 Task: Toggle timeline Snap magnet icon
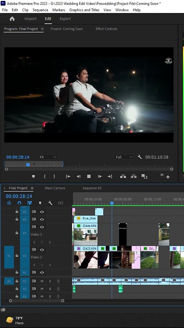coord(20,203)
